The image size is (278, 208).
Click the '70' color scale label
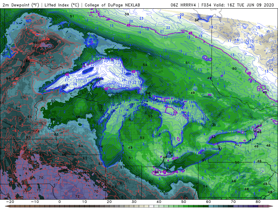(x=233, y=202)
